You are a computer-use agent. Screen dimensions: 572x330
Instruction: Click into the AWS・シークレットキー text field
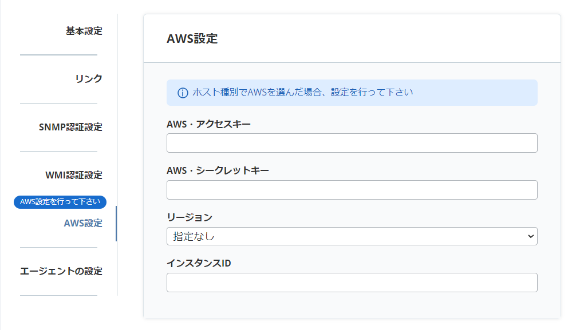coord(352,190)
